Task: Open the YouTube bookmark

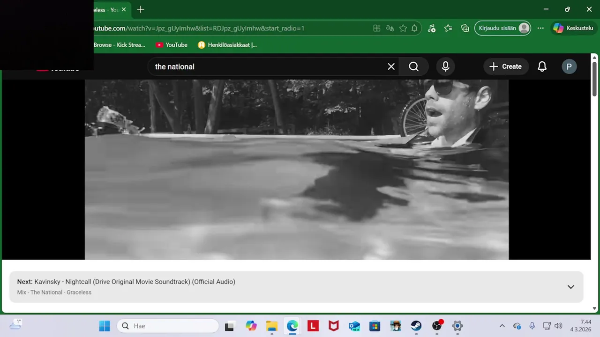Action: click(x=172, y=45)
